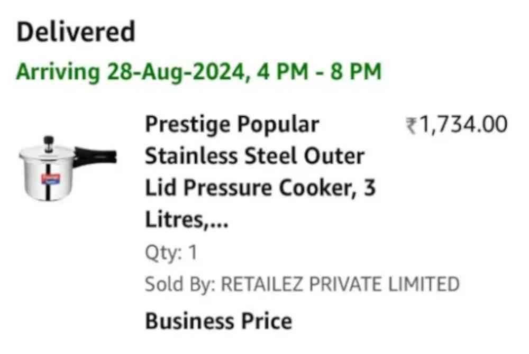The height and width of the screenshot is (354, 529).
Task: Click the Delivered status heading
Action: coord(76,32)
